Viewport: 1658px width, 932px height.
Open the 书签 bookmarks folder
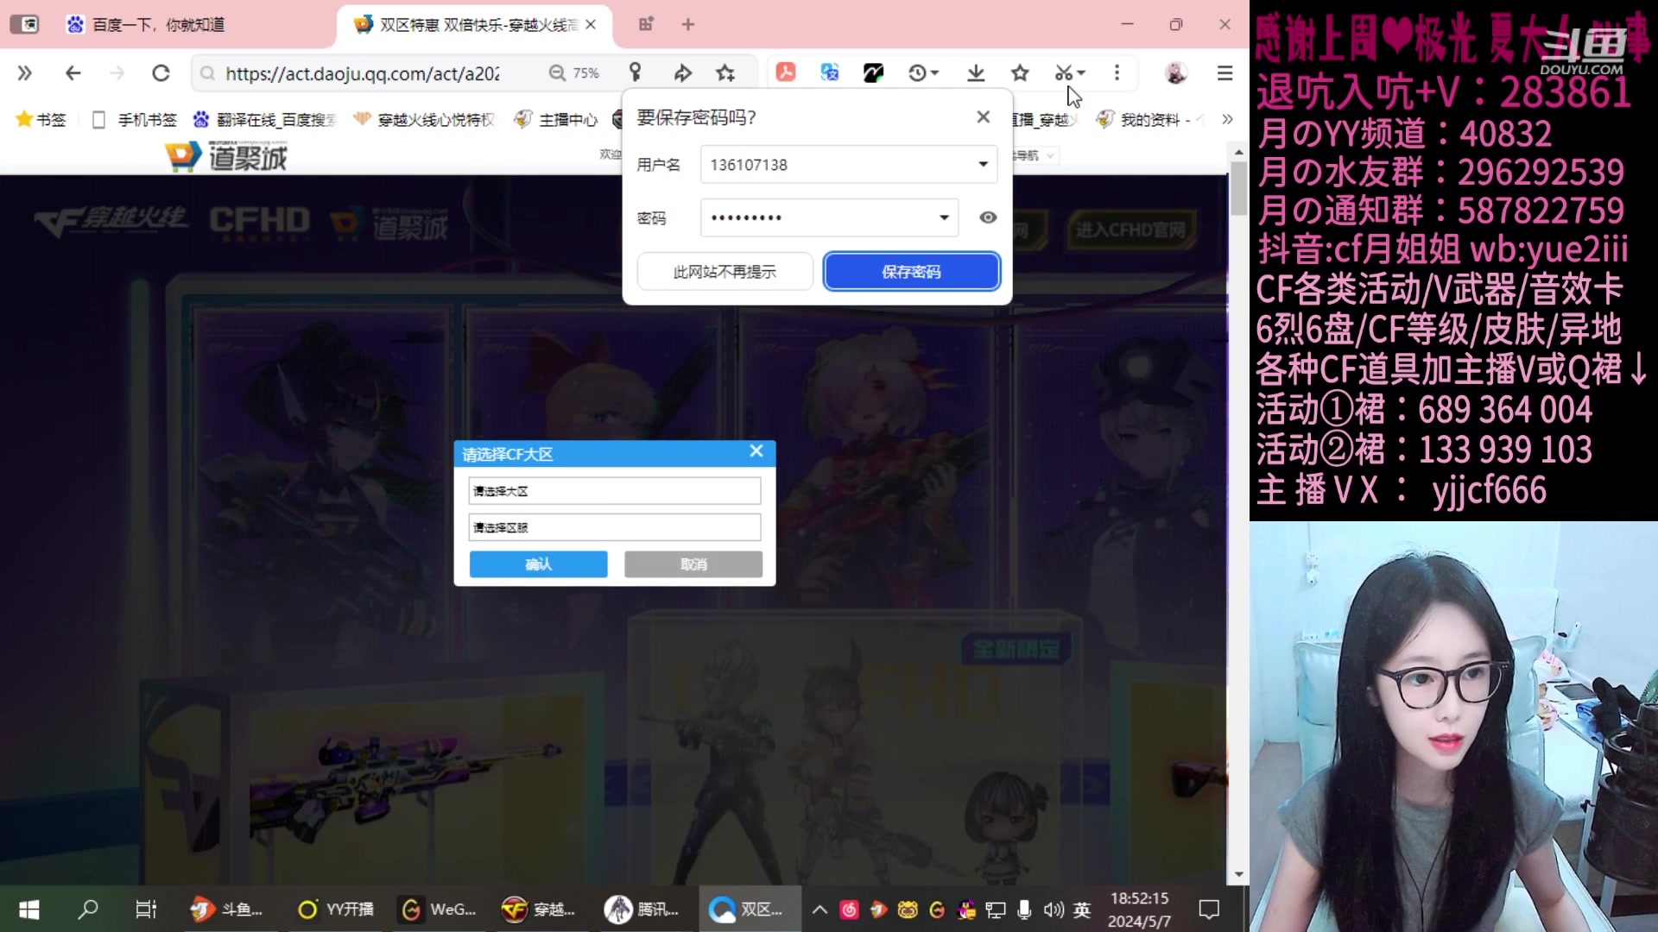pos(41,120)
